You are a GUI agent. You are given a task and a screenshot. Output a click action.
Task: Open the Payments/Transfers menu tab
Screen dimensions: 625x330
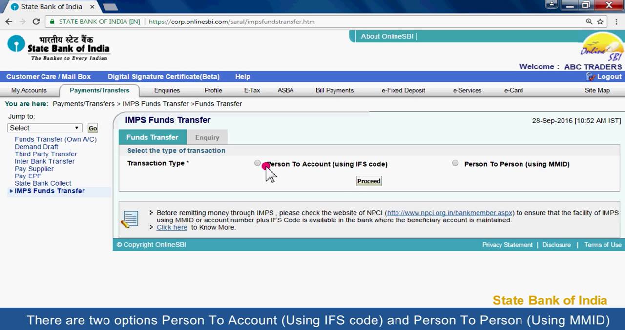click(x=100, y=90)
